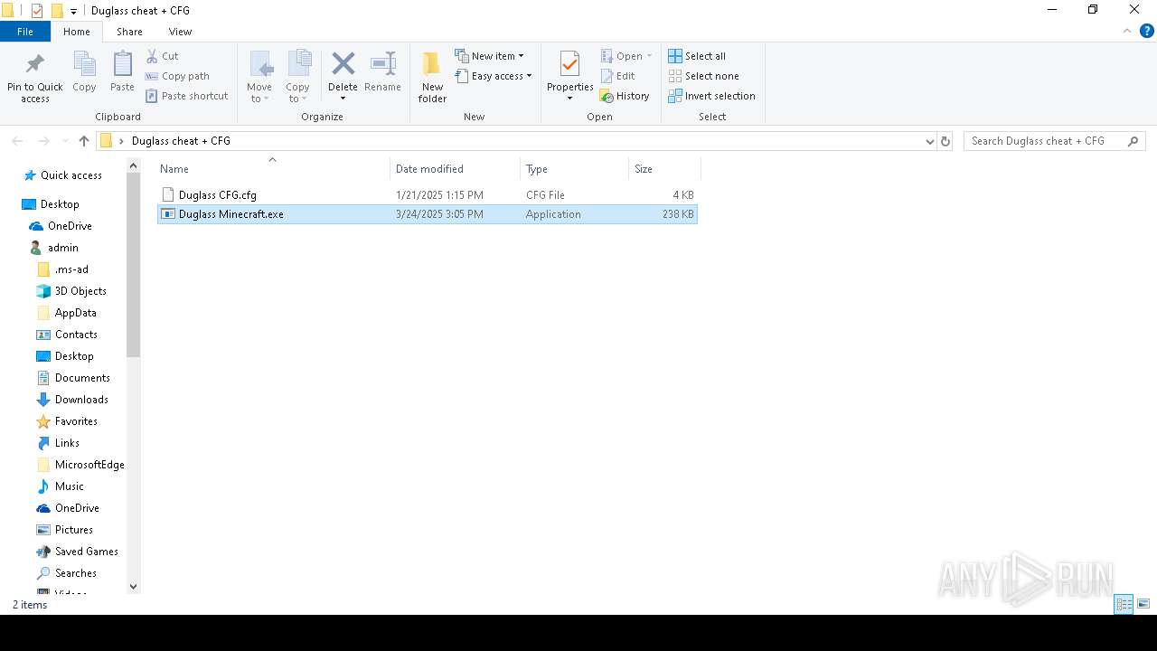Sort by the Type column header
This screenshot has width=1157, height=651.
574,169
